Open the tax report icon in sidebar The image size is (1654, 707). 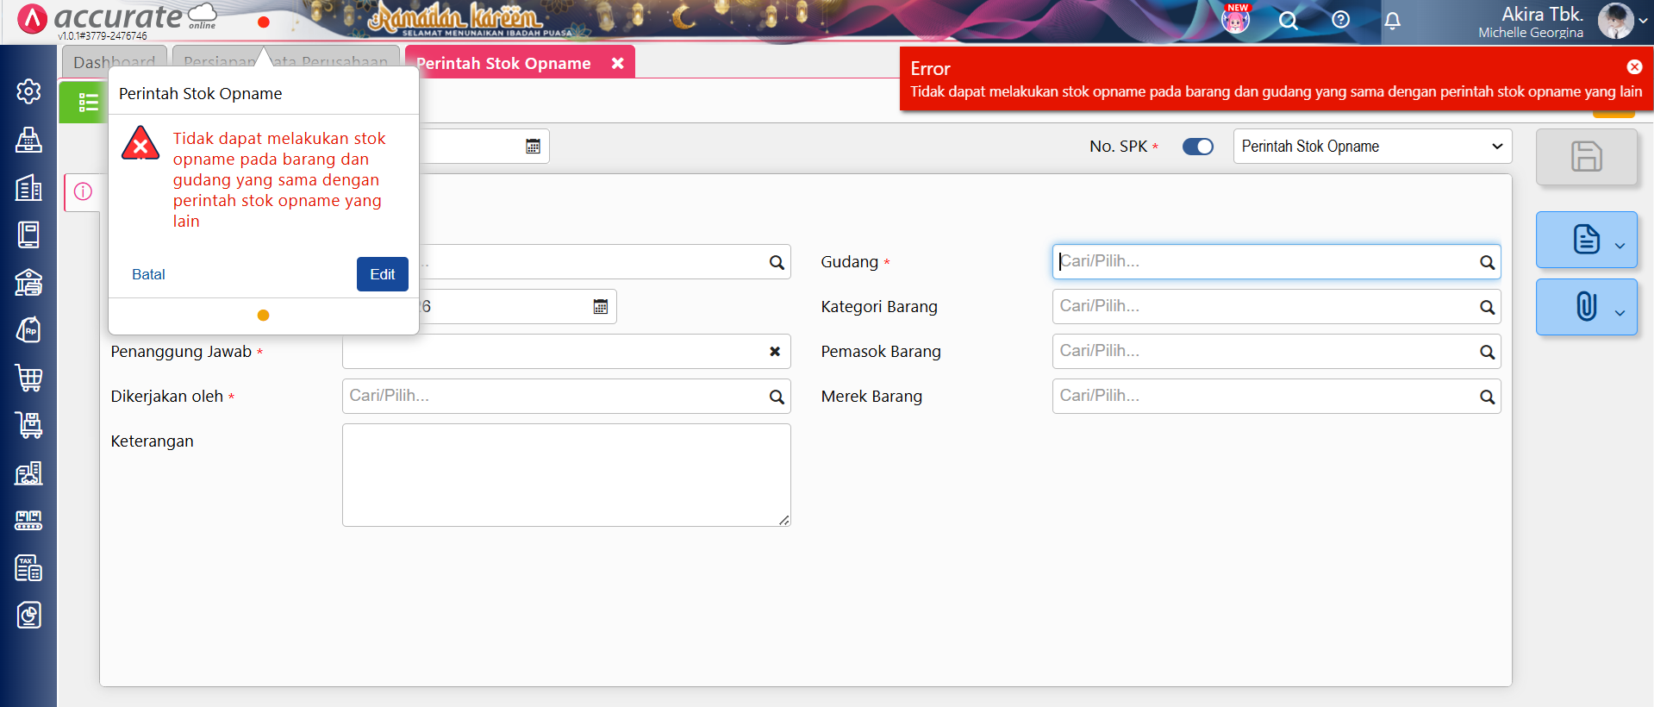(x=28, y=568)
